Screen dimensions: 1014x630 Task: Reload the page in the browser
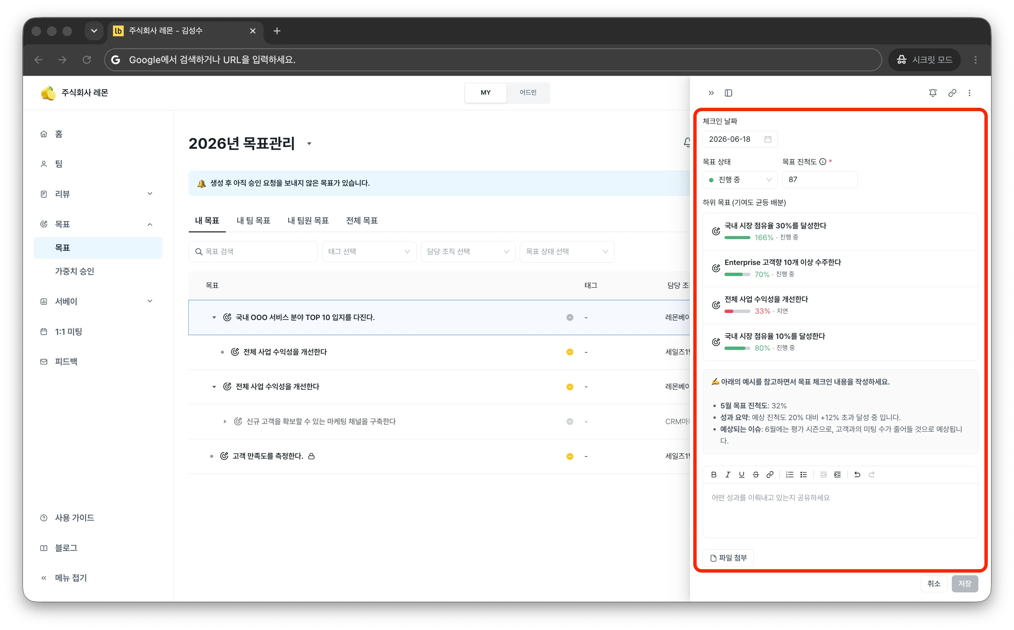[x=87, y=60]
